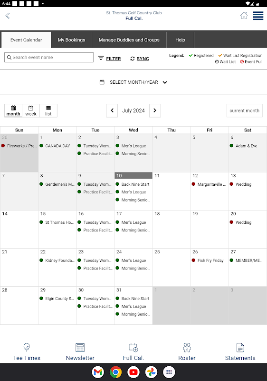Open Tee Times from bottom bar
The width and height of the screenshot is (267, 381).
(27, 352)
